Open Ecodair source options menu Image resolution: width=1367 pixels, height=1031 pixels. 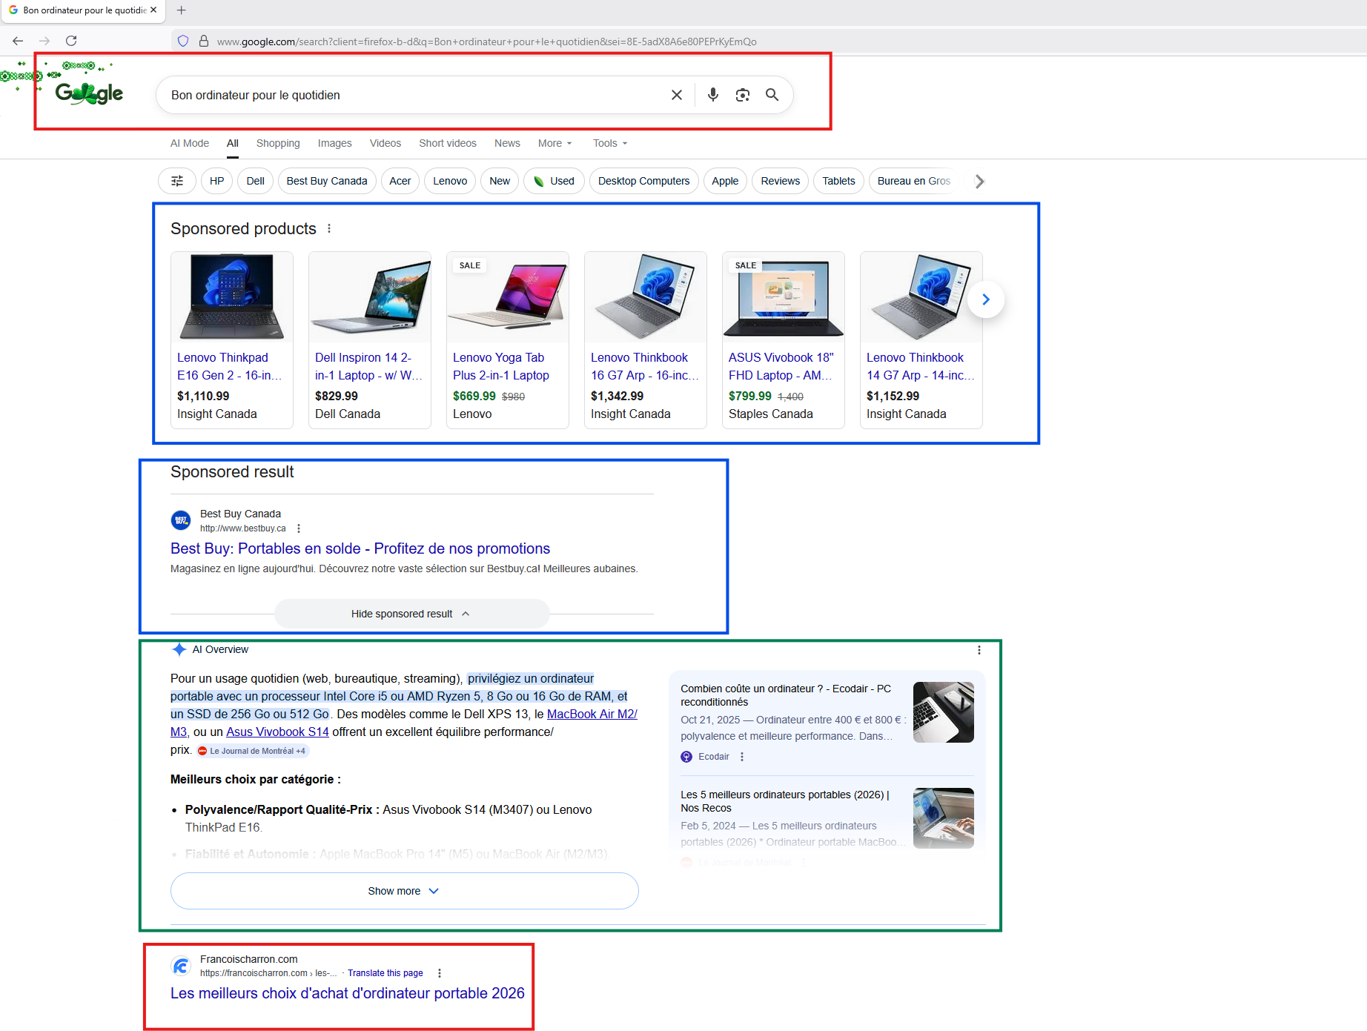[x=742, y=757]
